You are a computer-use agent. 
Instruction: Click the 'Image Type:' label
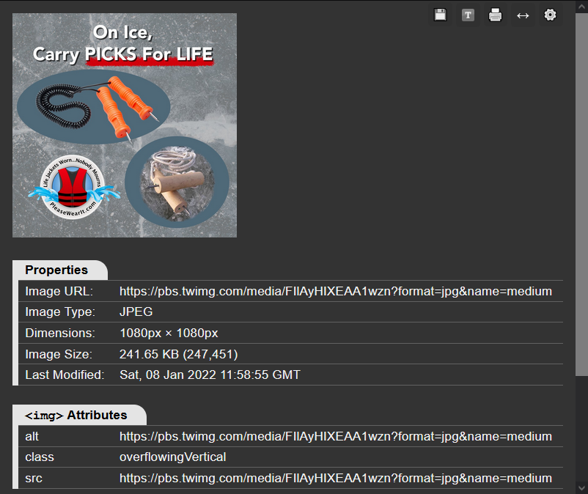pos(60,311)
